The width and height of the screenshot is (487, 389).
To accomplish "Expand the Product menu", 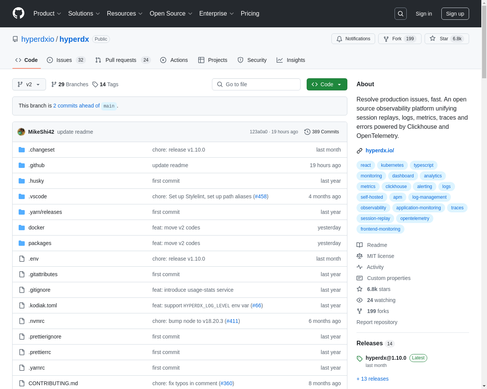I will (x=47, y=14).
